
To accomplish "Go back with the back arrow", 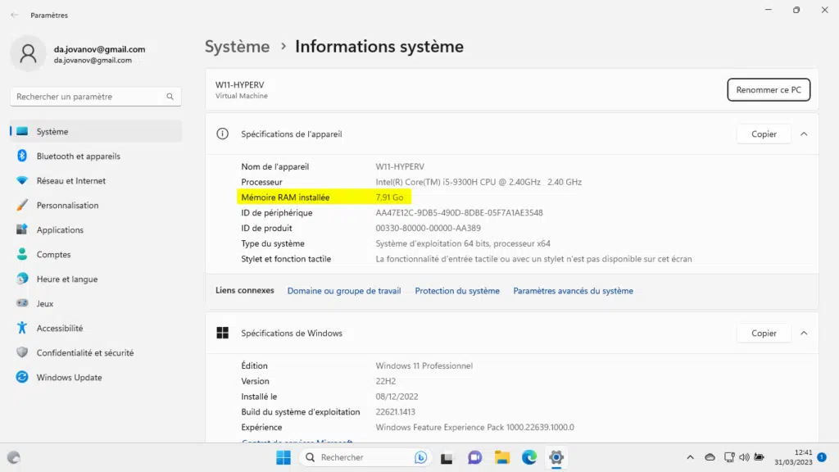I will point(15,15).
